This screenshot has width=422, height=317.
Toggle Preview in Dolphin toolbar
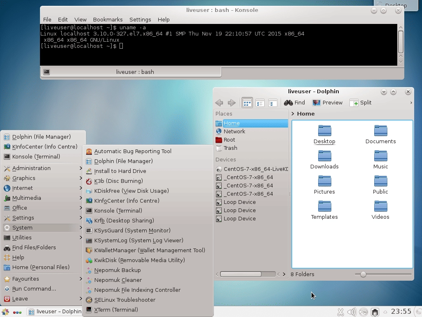327,103
